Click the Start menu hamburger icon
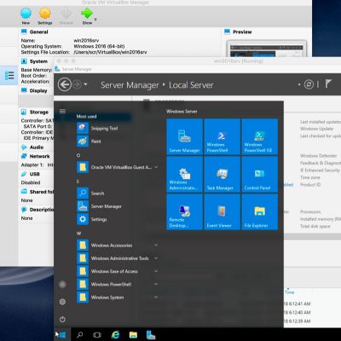341x341 pixels. tap(62, 111)
